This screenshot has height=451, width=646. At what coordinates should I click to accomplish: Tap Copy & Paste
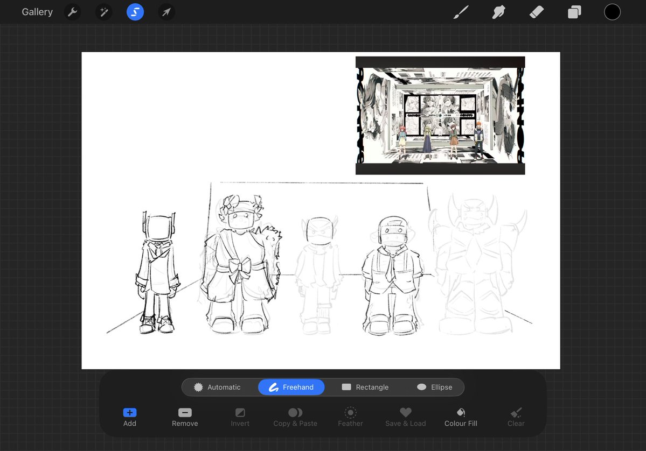click(x=295, y=417)
